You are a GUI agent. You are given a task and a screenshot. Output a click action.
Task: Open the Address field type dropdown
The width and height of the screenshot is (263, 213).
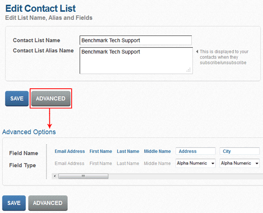pyautogui.click(x=195, y=163)
